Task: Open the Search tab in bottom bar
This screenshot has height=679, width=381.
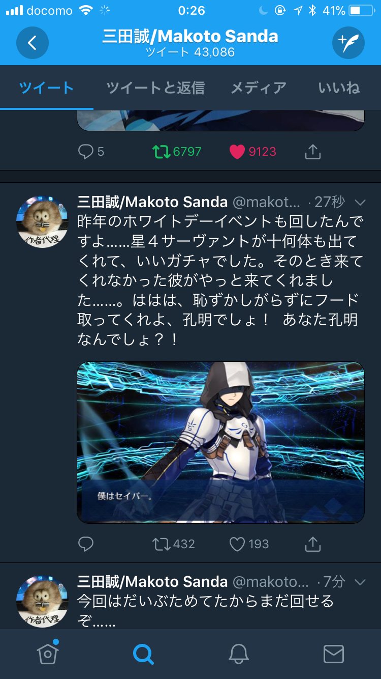Action: [x=143, y=654]
